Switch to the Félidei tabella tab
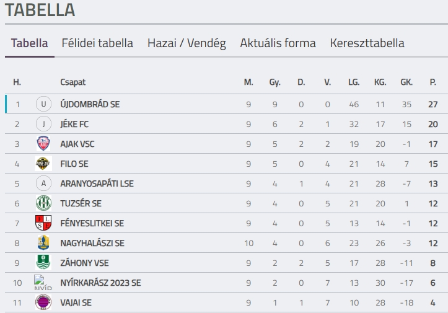The image size is (448, 313). coord(97,43)
